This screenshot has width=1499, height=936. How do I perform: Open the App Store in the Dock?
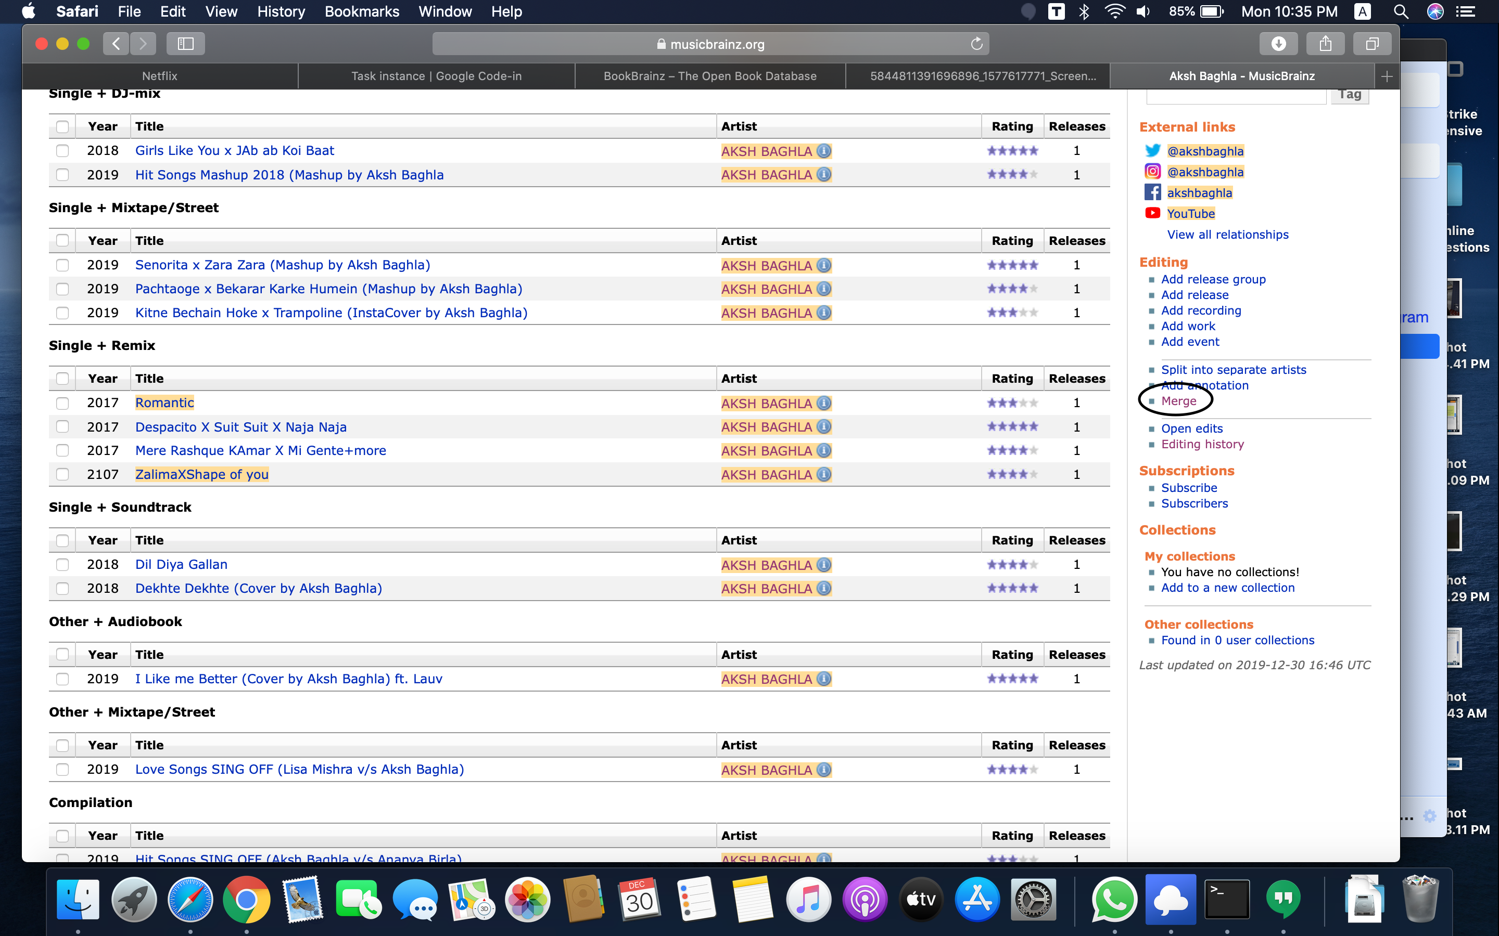click(977, 900)
